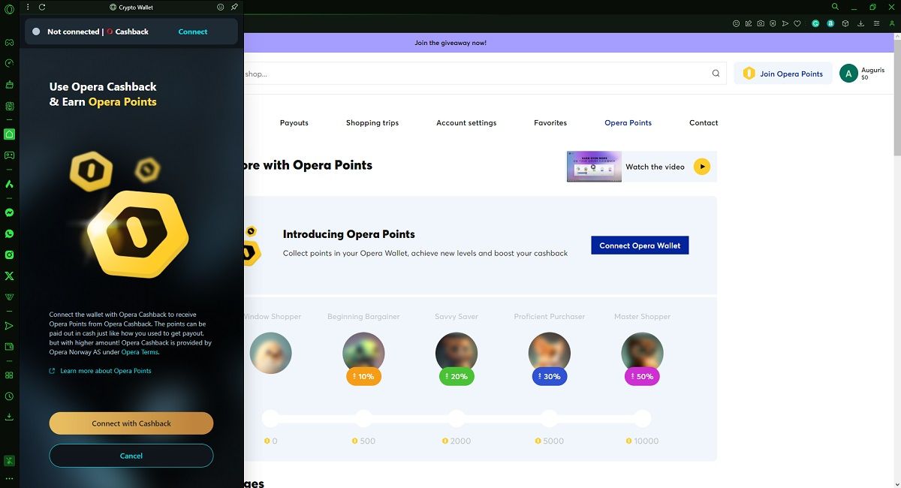Screen dimensions: 901x488
Task: Open Messenger from the sidebar
Action: [9, 212]
